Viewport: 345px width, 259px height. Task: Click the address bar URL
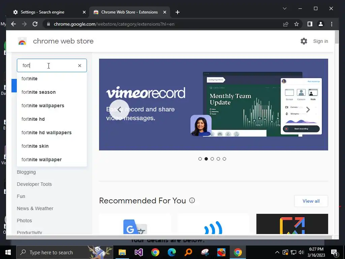pyautogui.click(x=114, y=24)
